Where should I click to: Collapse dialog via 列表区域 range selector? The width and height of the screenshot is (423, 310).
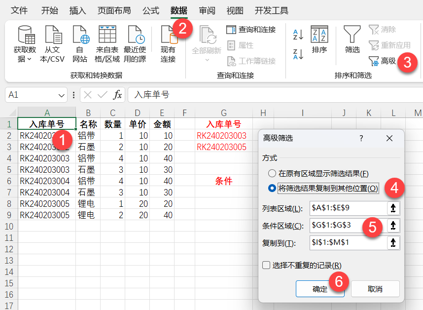(393, 208)
